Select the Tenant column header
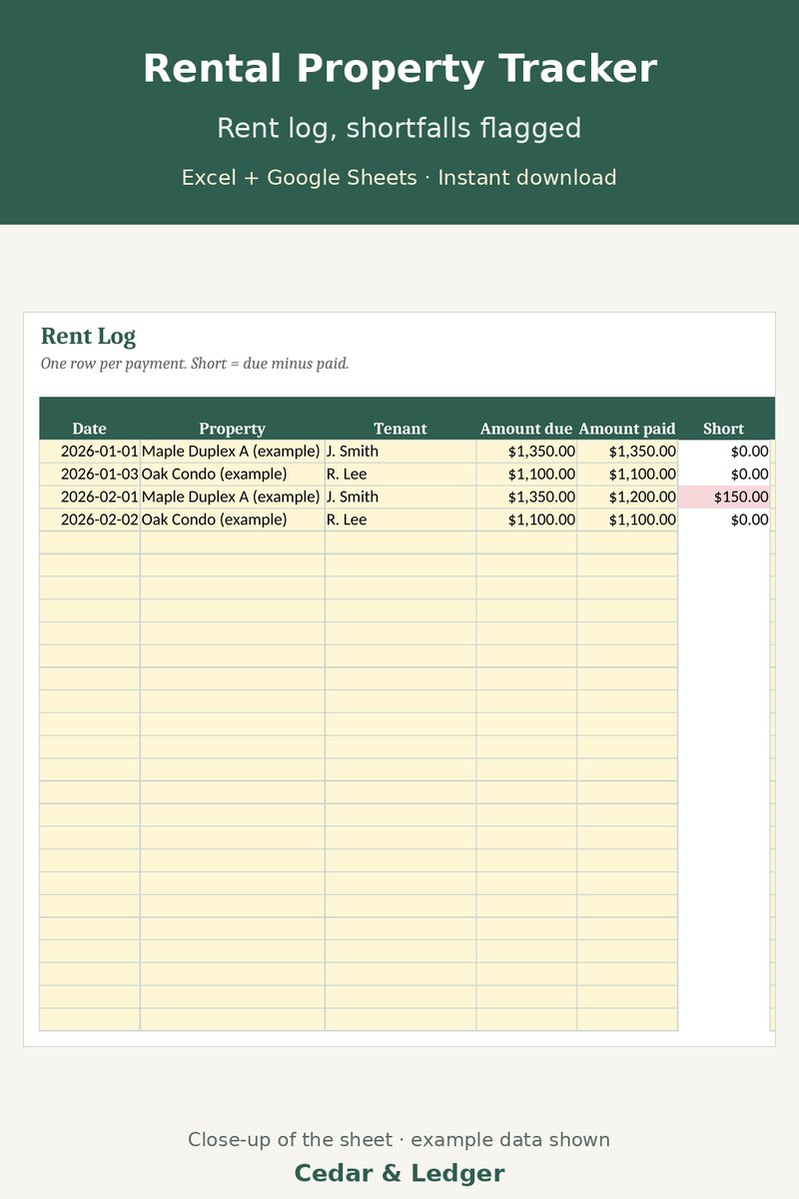 coord(400,429)
